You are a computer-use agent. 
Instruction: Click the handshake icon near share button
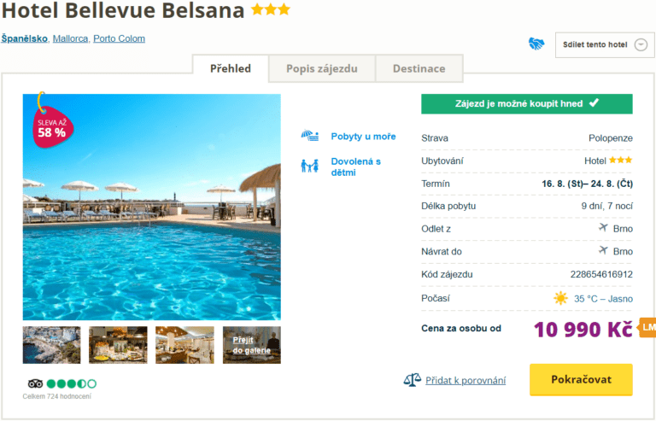536,44
